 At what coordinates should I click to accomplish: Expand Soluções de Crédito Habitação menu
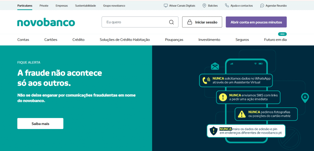pos(124,40)
